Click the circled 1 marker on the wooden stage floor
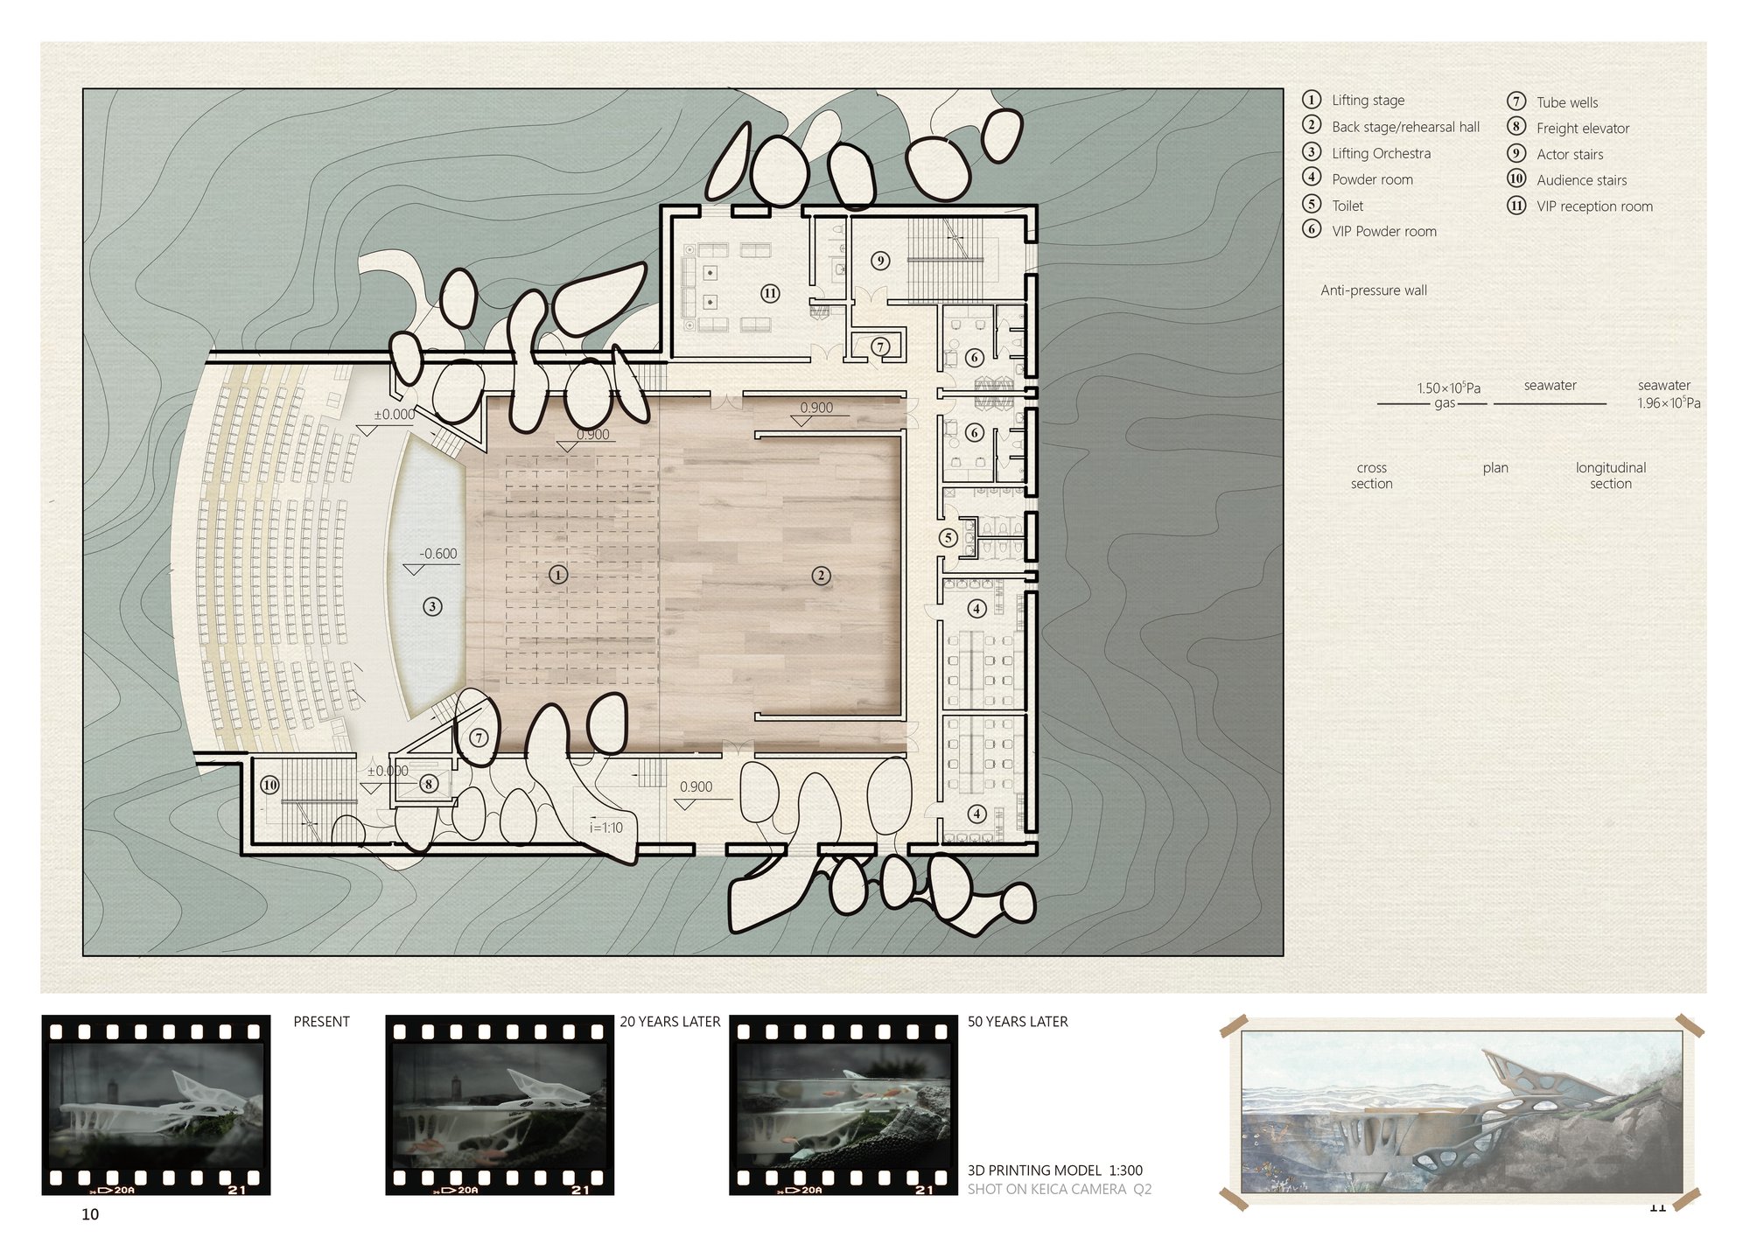This screenshot has width=1750, height=1237. click(558, 575)
